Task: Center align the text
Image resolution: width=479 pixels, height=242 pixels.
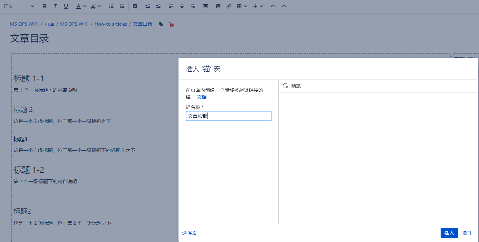Action: (x=182, y=6)
